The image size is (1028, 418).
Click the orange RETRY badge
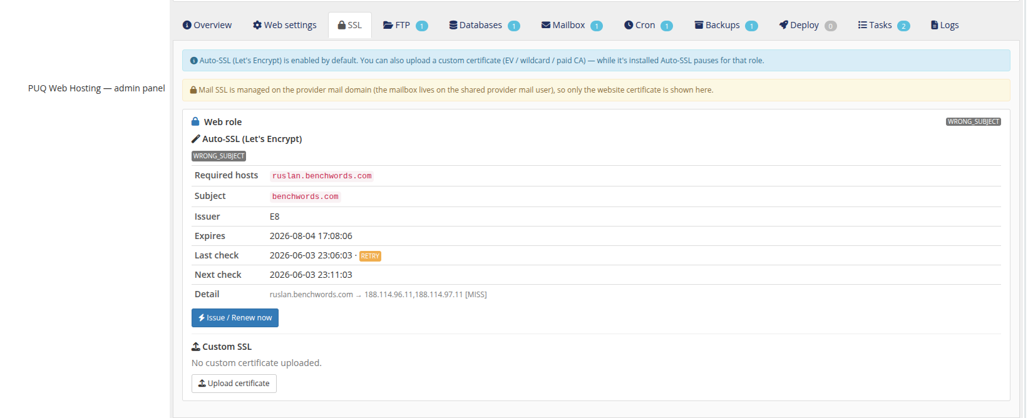point(370,256)
